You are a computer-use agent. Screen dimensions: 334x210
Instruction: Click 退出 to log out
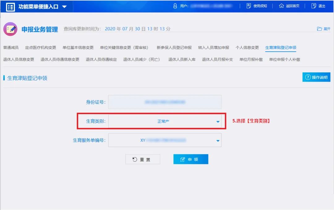pyautogui.click(x=318, y=6)
